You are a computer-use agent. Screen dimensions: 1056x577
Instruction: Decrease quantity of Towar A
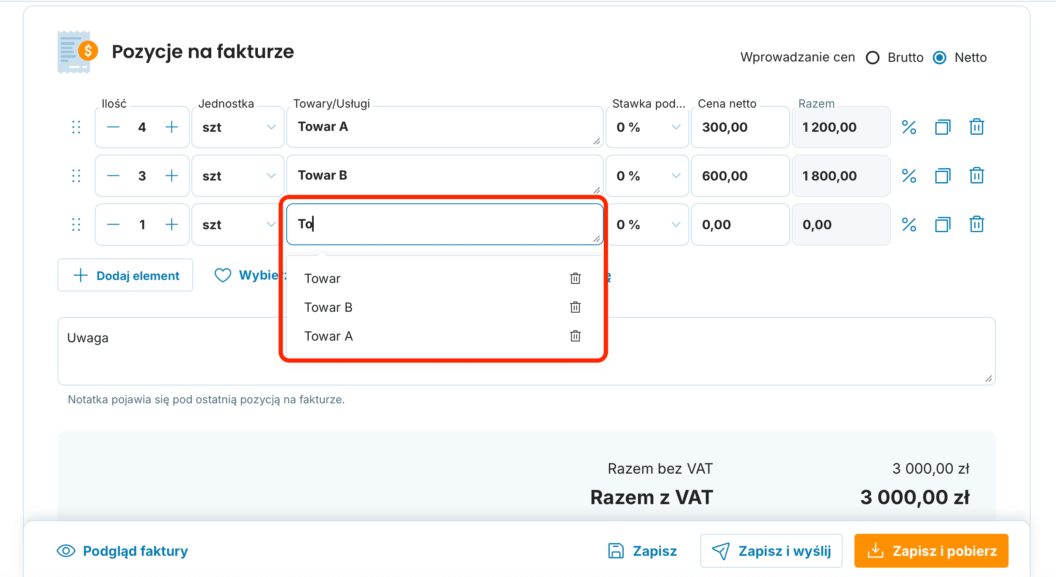coord(113,127)
